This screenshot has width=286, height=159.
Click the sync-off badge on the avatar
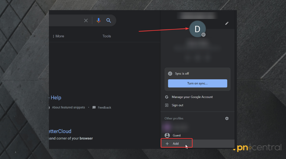(x=203, y=34)
